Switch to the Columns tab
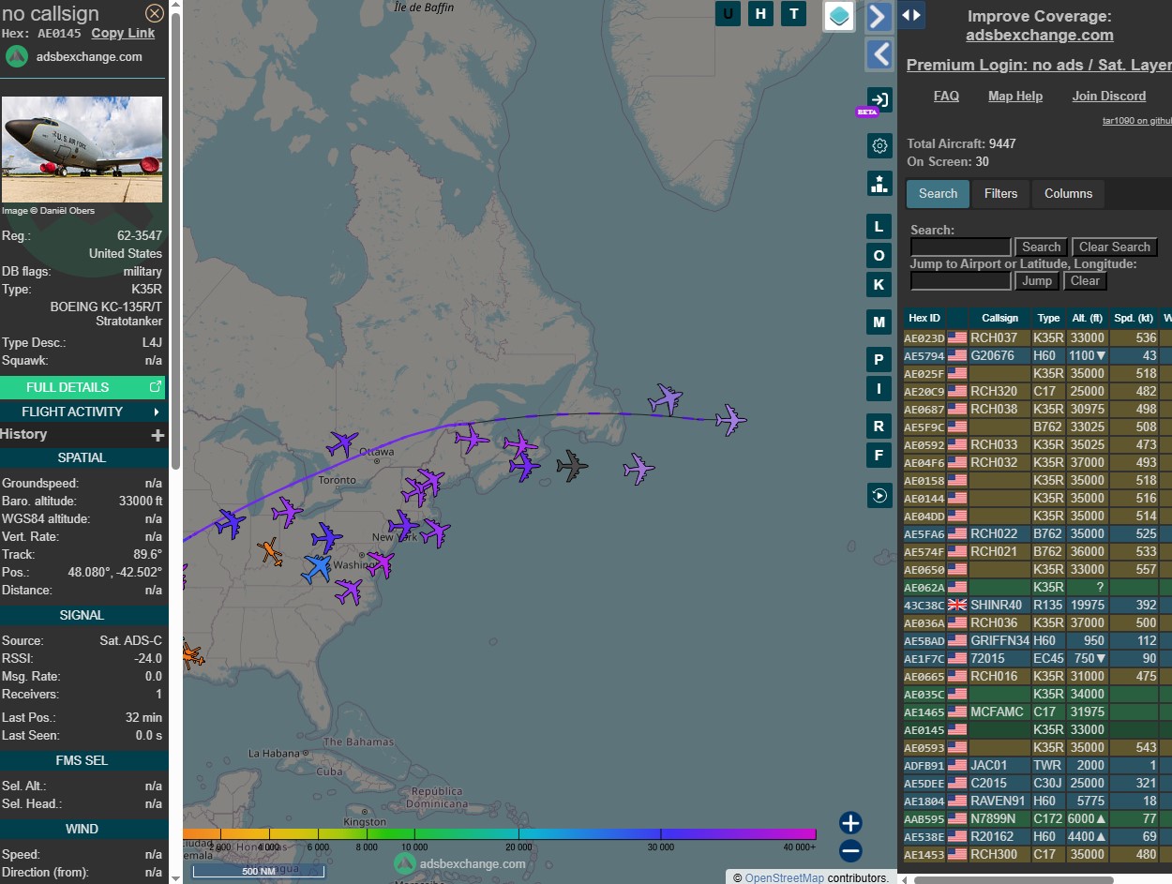This screenshot has height=884, width=1172. (1068, 194)
